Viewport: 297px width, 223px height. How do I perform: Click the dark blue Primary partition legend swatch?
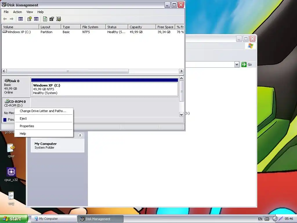(5, 120)
